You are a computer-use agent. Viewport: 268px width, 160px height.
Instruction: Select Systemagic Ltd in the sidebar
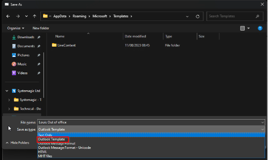tap(28, 91)
